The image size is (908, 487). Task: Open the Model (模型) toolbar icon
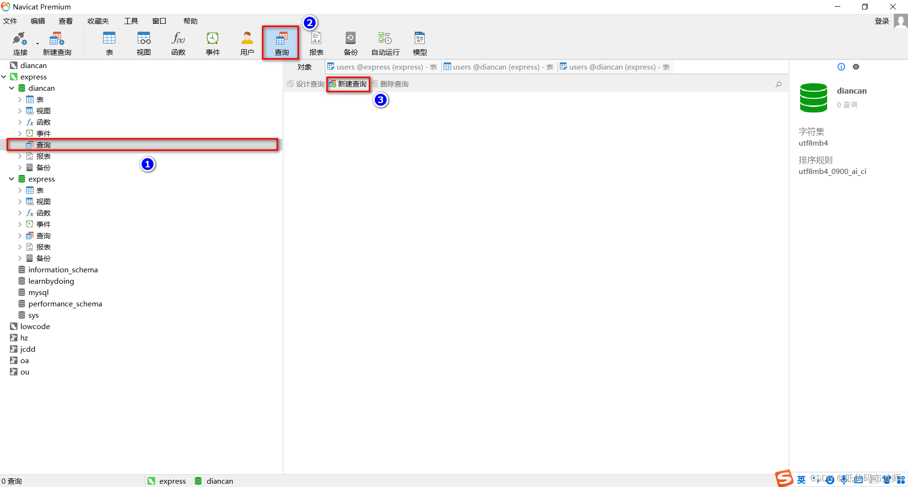pos(420,43)
